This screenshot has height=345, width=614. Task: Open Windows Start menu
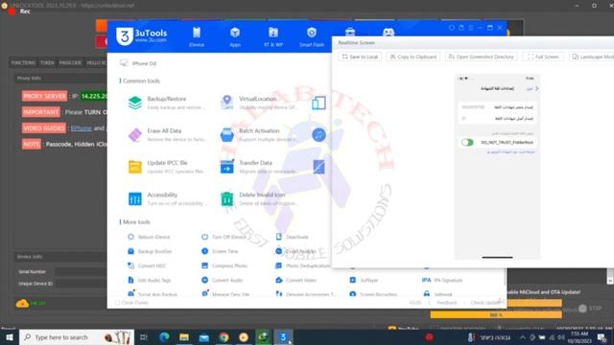coord(10,337)
